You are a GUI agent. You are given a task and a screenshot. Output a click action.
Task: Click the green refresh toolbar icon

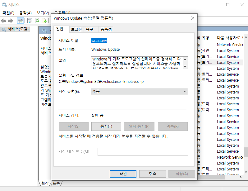click(37, 21)
